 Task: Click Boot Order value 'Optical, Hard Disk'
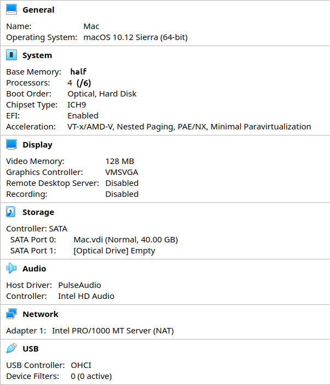[102, 94]
